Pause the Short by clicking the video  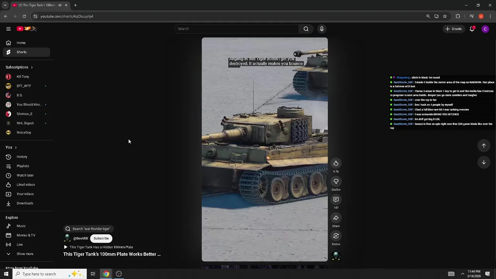click(x=265, y=150)
